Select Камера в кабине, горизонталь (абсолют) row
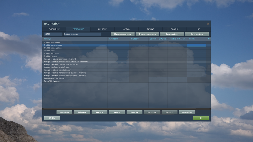 [x=126, y=64]
